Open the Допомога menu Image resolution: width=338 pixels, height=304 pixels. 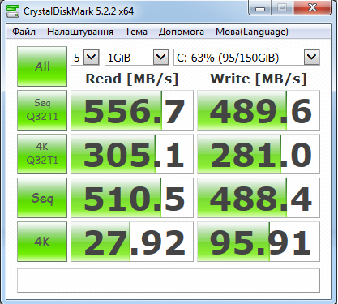coord(182,32)
